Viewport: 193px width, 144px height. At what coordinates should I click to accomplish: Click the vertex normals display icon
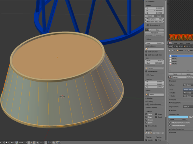146,133
